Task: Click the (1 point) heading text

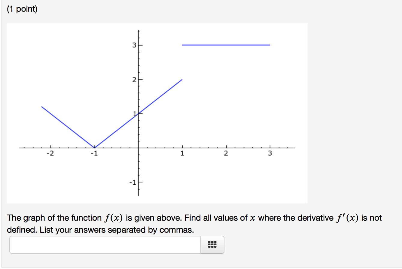Action: (22, 9)
